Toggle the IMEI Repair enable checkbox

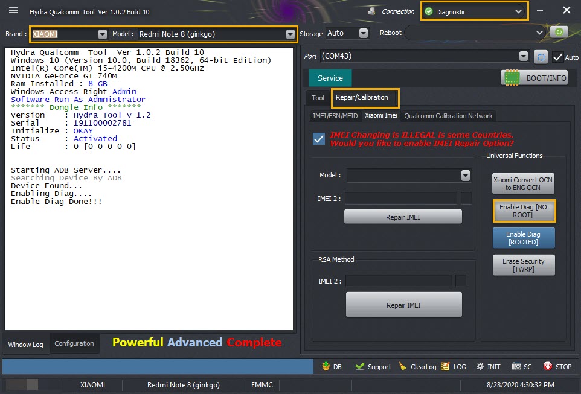[319, 139]
